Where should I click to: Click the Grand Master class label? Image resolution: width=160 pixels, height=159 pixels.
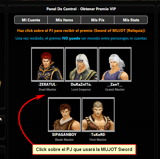[115, 89]
